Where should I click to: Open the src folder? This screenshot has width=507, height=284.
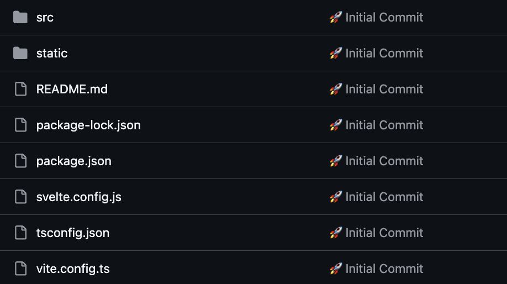(45, 17)
